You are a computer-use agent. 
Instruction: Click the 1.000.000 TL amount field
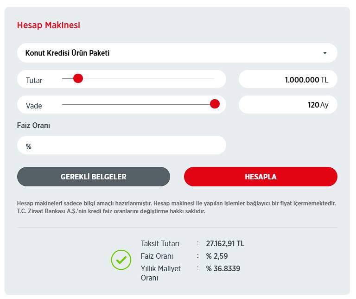[288, 79]
